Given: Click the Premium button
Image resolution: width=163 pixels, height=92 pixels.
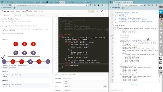Looking at the screenshot, I should (91, 11).
